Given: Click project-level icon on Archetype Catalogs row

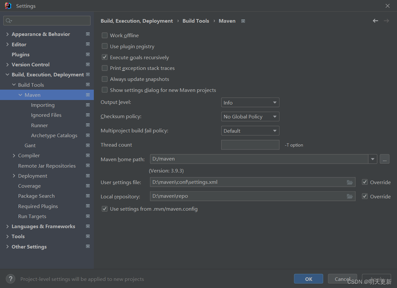Looking at the screenshot, I should [x=88, y=135].
